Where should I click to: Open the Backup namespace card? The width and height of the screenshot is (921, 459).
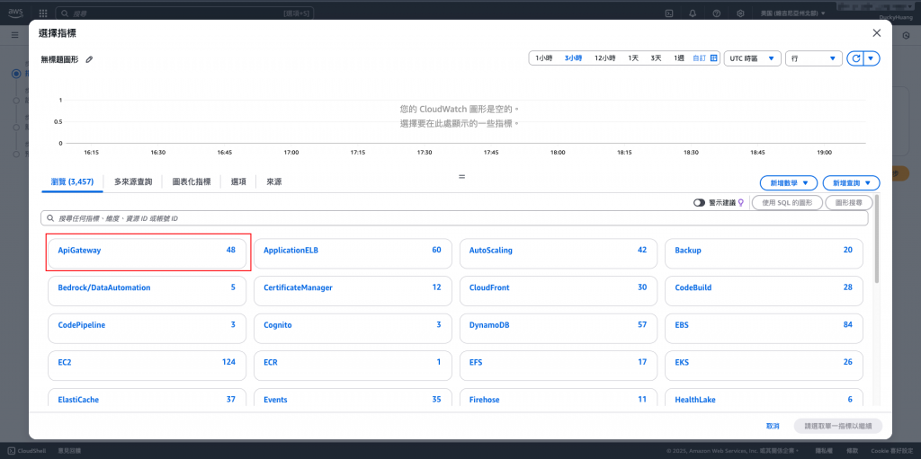click(765, 253)
